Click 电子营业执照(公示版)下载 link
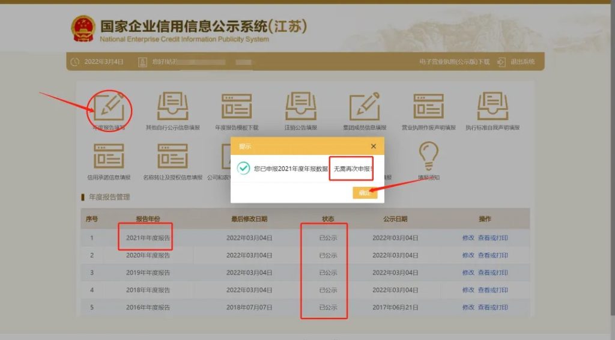This screenshot has width=615, height=340. click(455, 62)
